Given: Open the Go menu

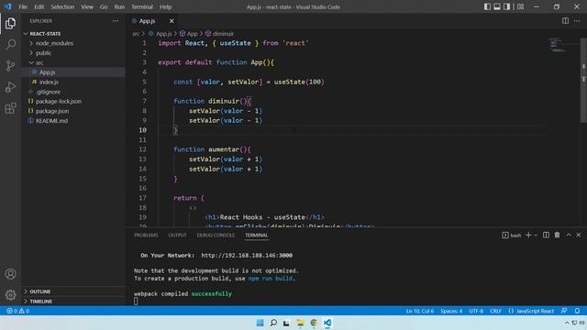Looking at the screenshot, I should click(104, 6).
